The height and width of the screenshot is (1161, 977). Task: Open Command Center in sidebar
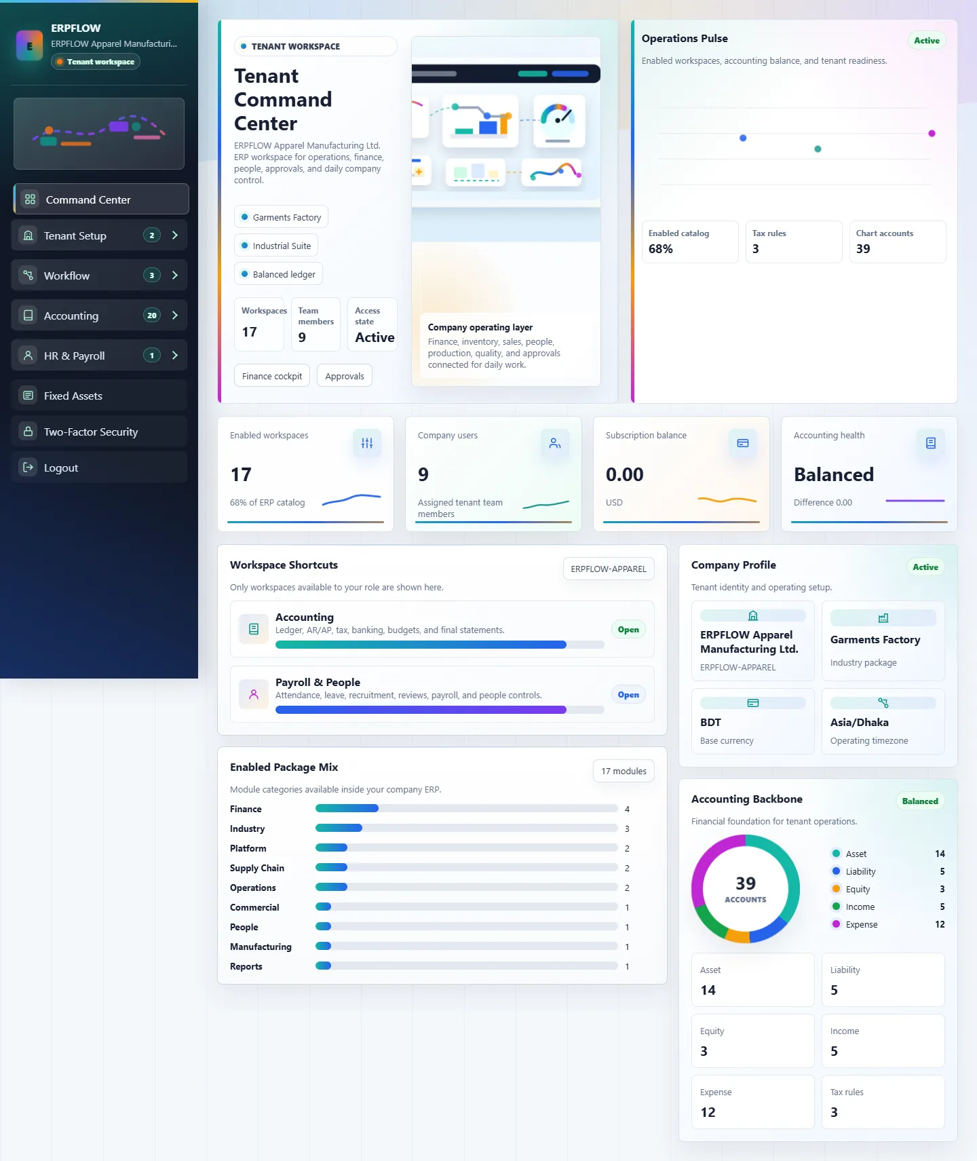pos(101,199)
